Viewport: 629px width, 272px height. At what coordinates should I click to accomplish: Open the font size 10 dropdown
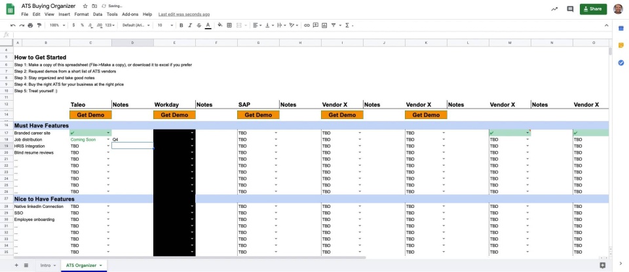(x=165, y=25)
